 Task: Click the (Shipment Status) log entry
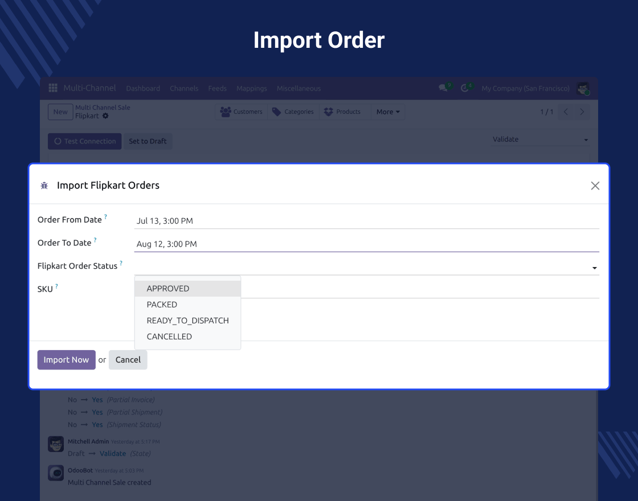[x=134, y=425]
